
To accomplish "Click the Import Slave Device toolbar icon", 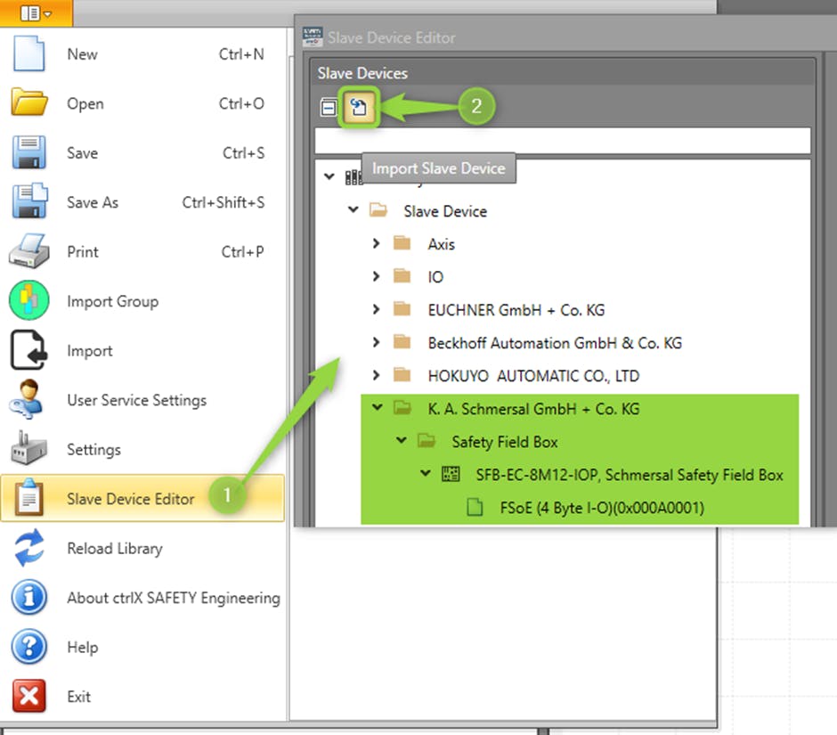I will point(360,108).
